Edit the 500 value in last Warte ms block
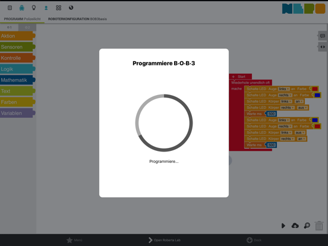Screen dimensions: 328x246 [272, 145]
